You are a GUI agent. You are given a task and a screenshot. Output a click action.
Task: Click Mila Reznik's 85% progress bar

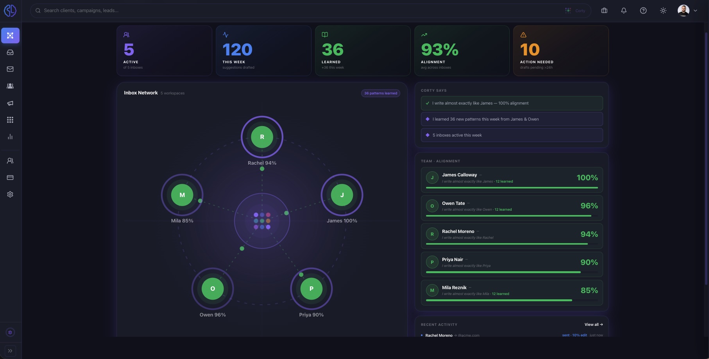click(512, 300)
